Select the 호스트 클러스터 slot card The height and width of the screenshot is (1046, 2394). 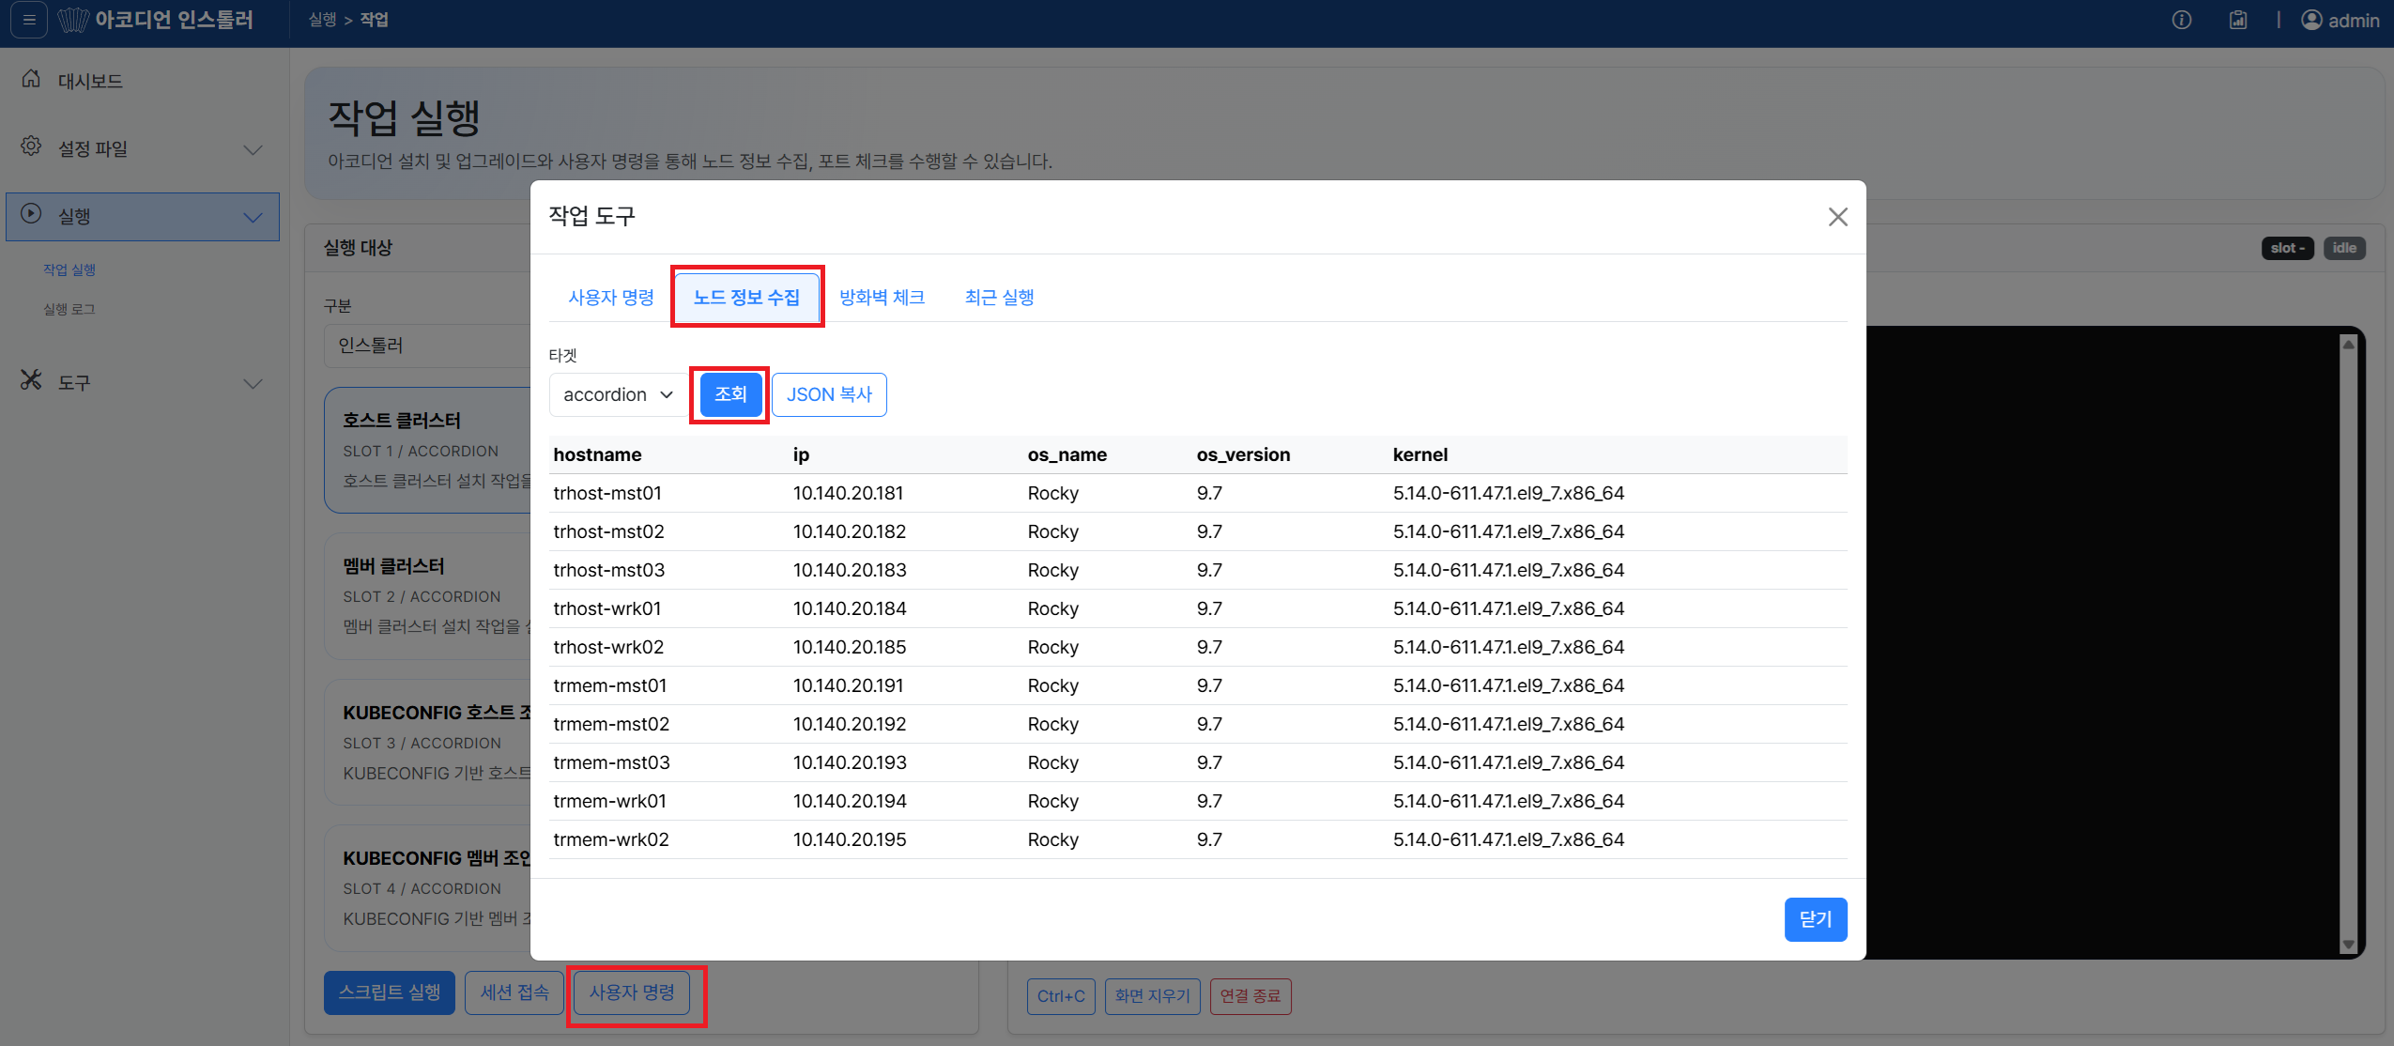[x=428, y=450]
